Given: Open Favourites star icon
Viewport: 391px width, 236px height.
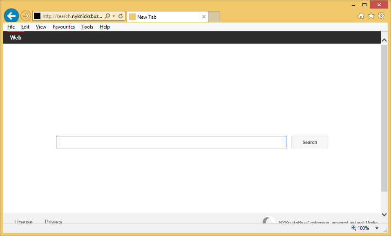Looking at the screenshot, I should tap(371, 16).
